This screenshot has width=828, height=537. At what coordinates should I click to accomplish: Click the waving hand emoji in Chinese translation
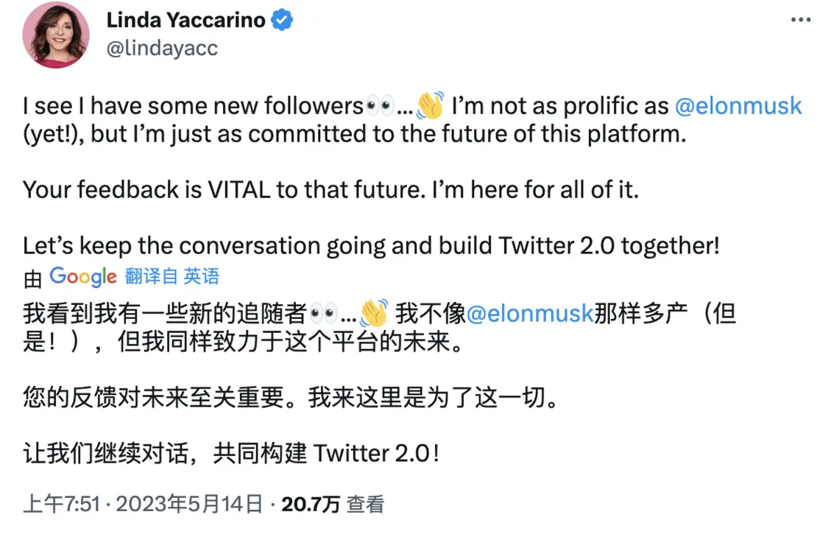click(x=374, y=313)
